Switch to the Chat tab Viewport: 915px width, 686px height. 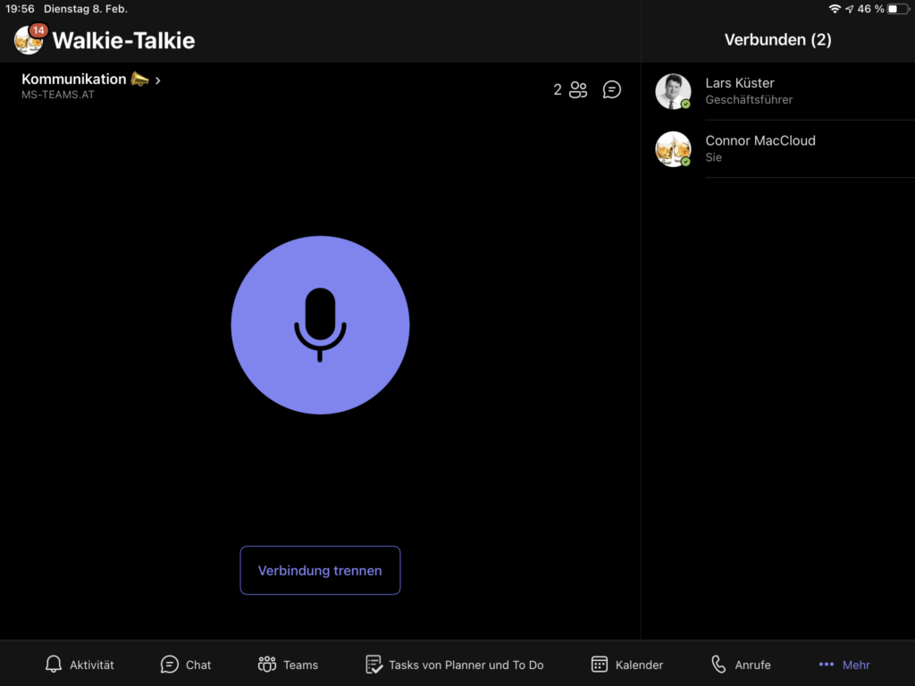click(x=186, y=665)
